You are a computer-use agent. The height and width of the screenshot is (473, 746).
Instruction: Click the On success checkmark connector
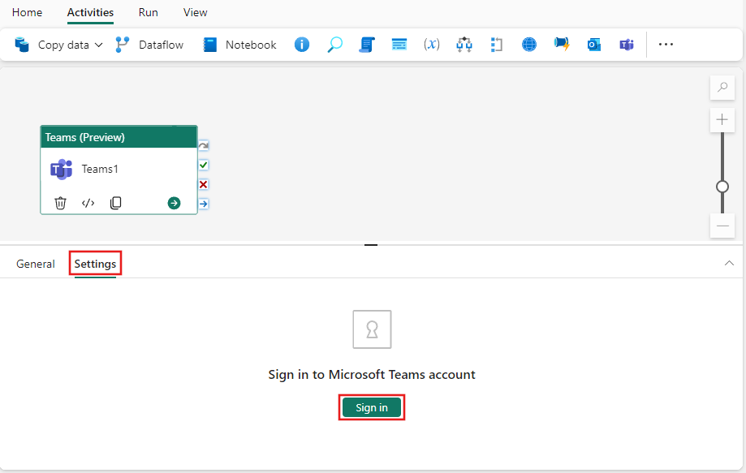coord(204,165)
